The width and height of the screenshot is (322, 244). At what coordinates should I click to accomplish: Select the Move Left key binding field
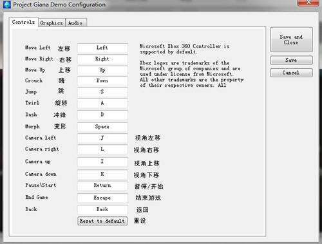[102, 48]
